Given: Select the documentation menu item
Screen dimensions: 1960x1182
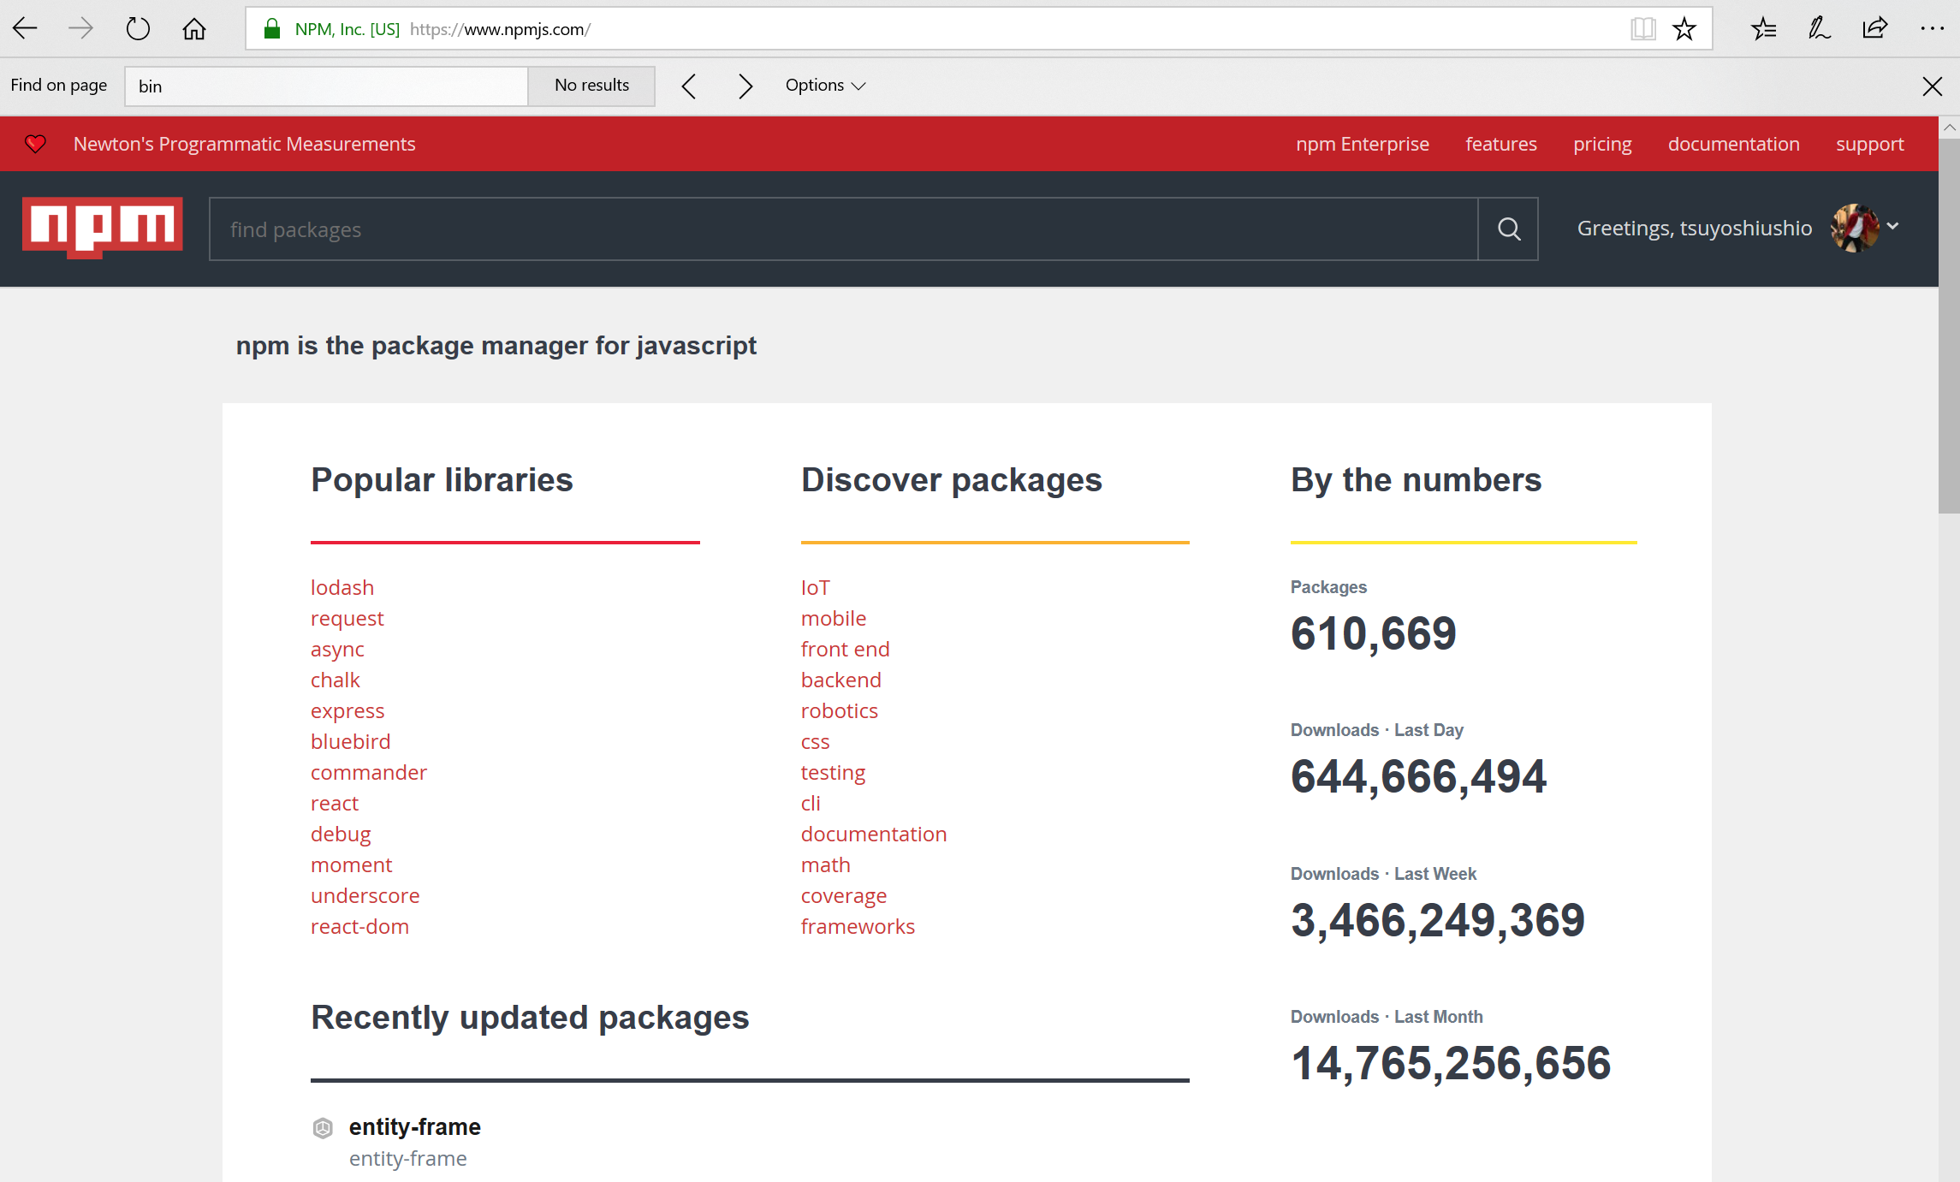Looking at the screenshot, I should (x=1730, y=143).
